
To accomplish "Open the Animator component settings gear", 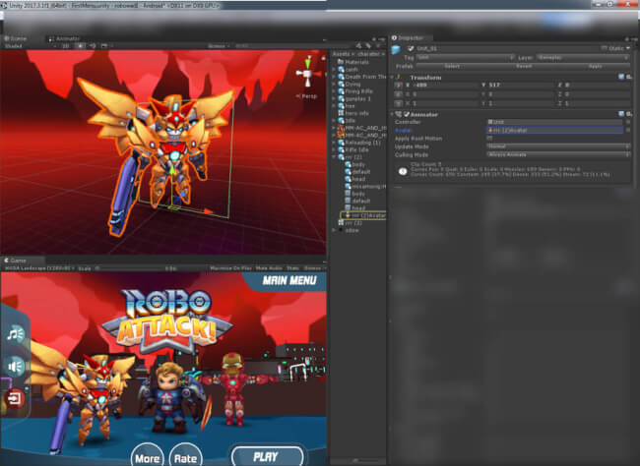I will pyautogui.click(x=628, y=114).
